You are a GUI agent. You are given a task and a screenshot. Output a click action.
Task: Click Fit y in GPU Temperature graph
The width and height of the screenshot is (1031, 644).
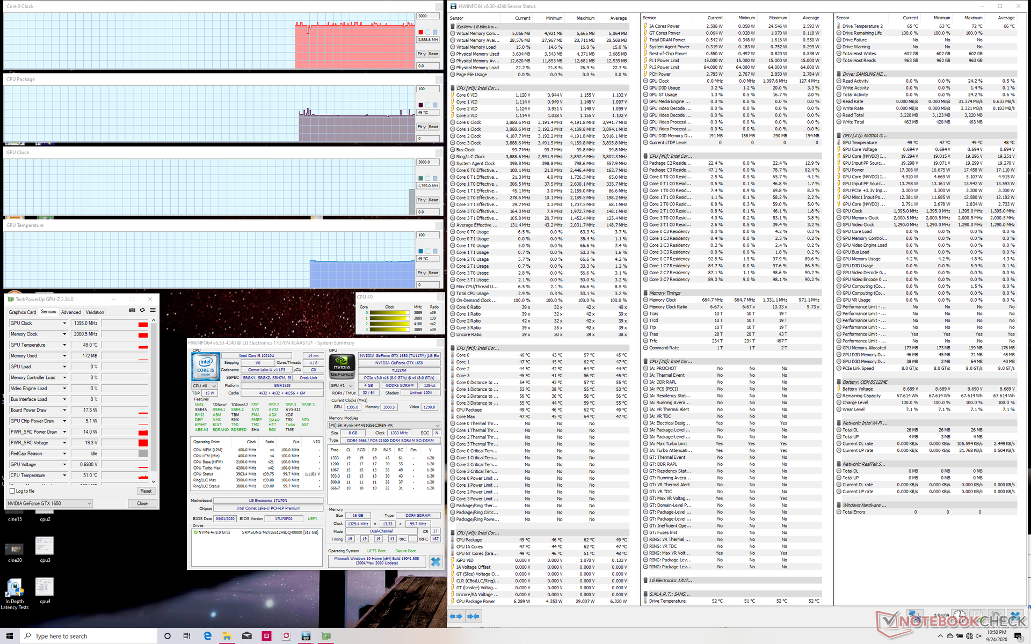click(422, 273)
